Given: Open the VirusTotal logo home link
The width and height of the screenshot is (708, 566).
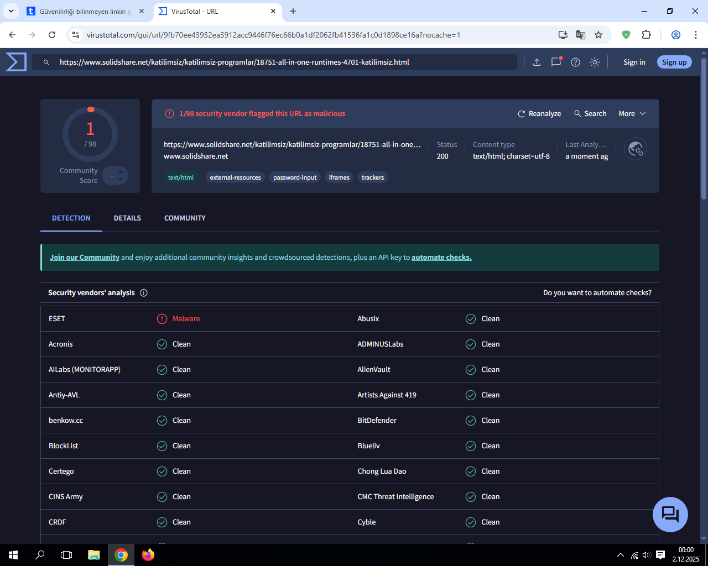Looking at the screenshot, I should pyautogui.click(x=16, y=62).
